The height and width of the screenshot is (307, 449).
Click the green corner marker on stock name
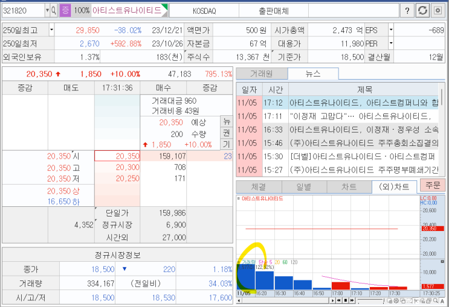[164, 6]
